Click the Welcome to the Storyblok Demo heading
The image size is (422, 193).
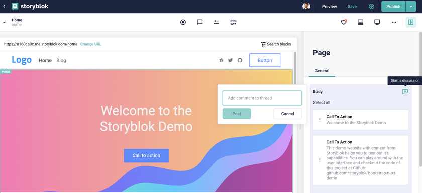tap(146, 118)
